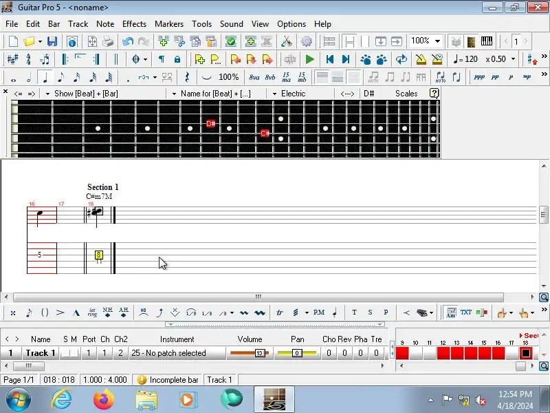This screenshot has width=550, height=413.
Task: Toggle Solo checkbox for Track 1
Action: [x=65, y=353]
